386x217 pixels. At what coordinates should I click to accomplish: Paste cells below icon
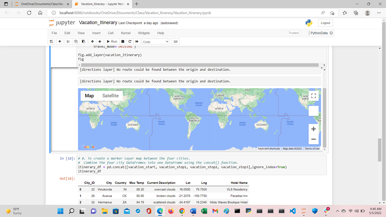[x=84, y=42]
